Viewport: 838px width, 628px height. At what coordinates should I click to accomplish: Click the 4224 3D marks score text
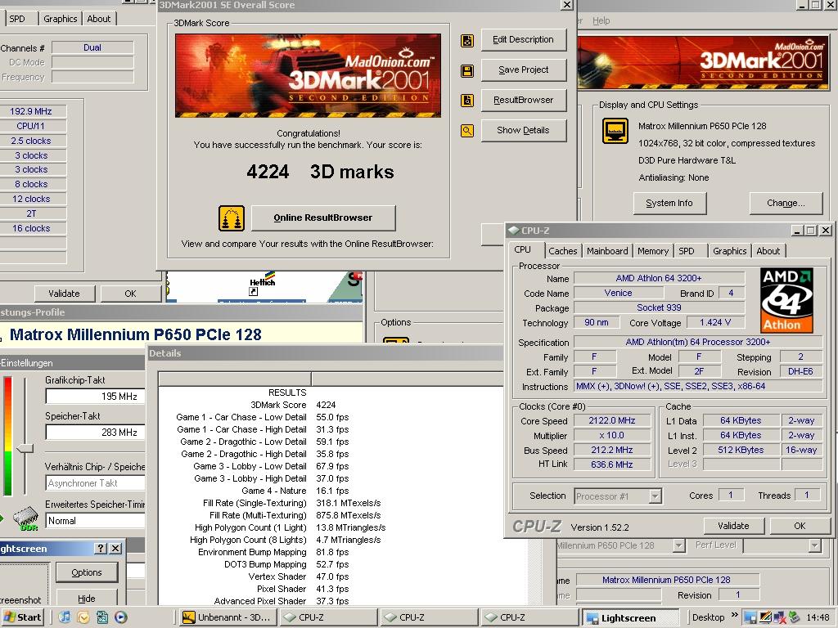pos(320,172)
